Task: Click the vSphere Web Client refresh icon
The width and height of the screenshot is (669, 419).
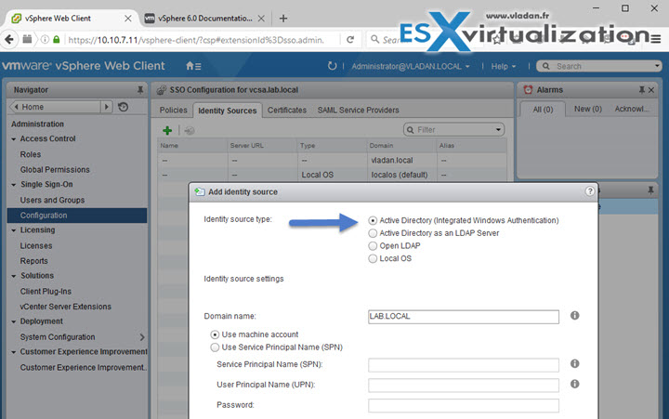Action: coord(332,66)
